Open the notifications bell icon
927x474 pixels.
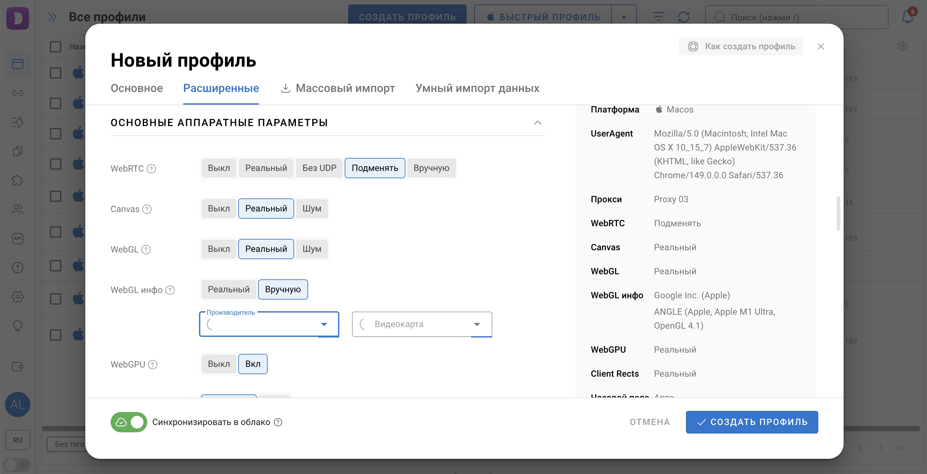pos(907,16)
